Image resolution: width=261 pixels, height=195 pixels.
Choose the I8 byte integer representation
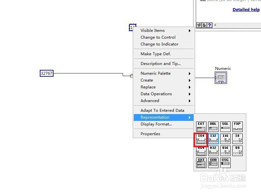tap(238, 139)
